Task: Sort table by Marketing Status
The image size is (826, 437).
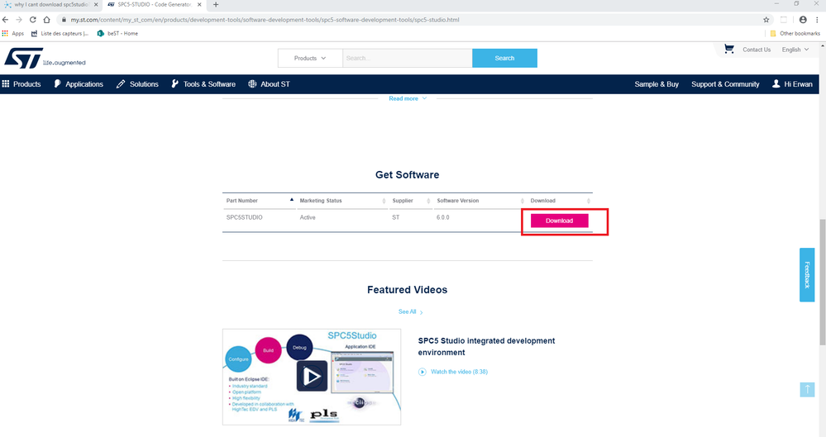Action: [x=342, y=201]
